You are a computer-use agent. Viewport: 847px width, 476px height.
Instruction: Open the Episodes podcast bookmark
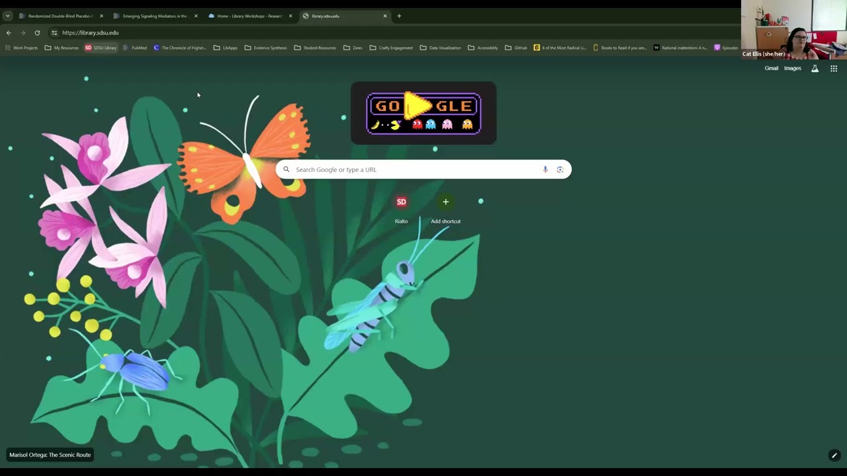coord(726,48)
